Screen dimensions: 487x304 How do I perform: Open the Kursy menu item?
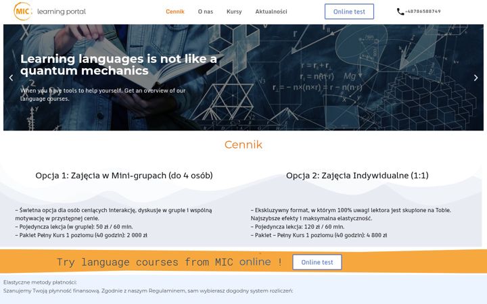234,11
